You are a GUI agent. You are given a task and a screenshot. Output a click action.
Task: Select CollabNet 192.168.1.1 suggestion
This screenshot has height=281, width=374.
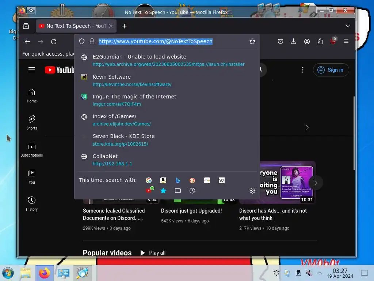tap(167, 160)
